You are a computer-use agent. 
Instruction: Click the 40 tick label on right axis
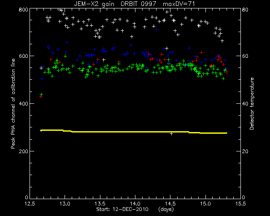(245, 104)
